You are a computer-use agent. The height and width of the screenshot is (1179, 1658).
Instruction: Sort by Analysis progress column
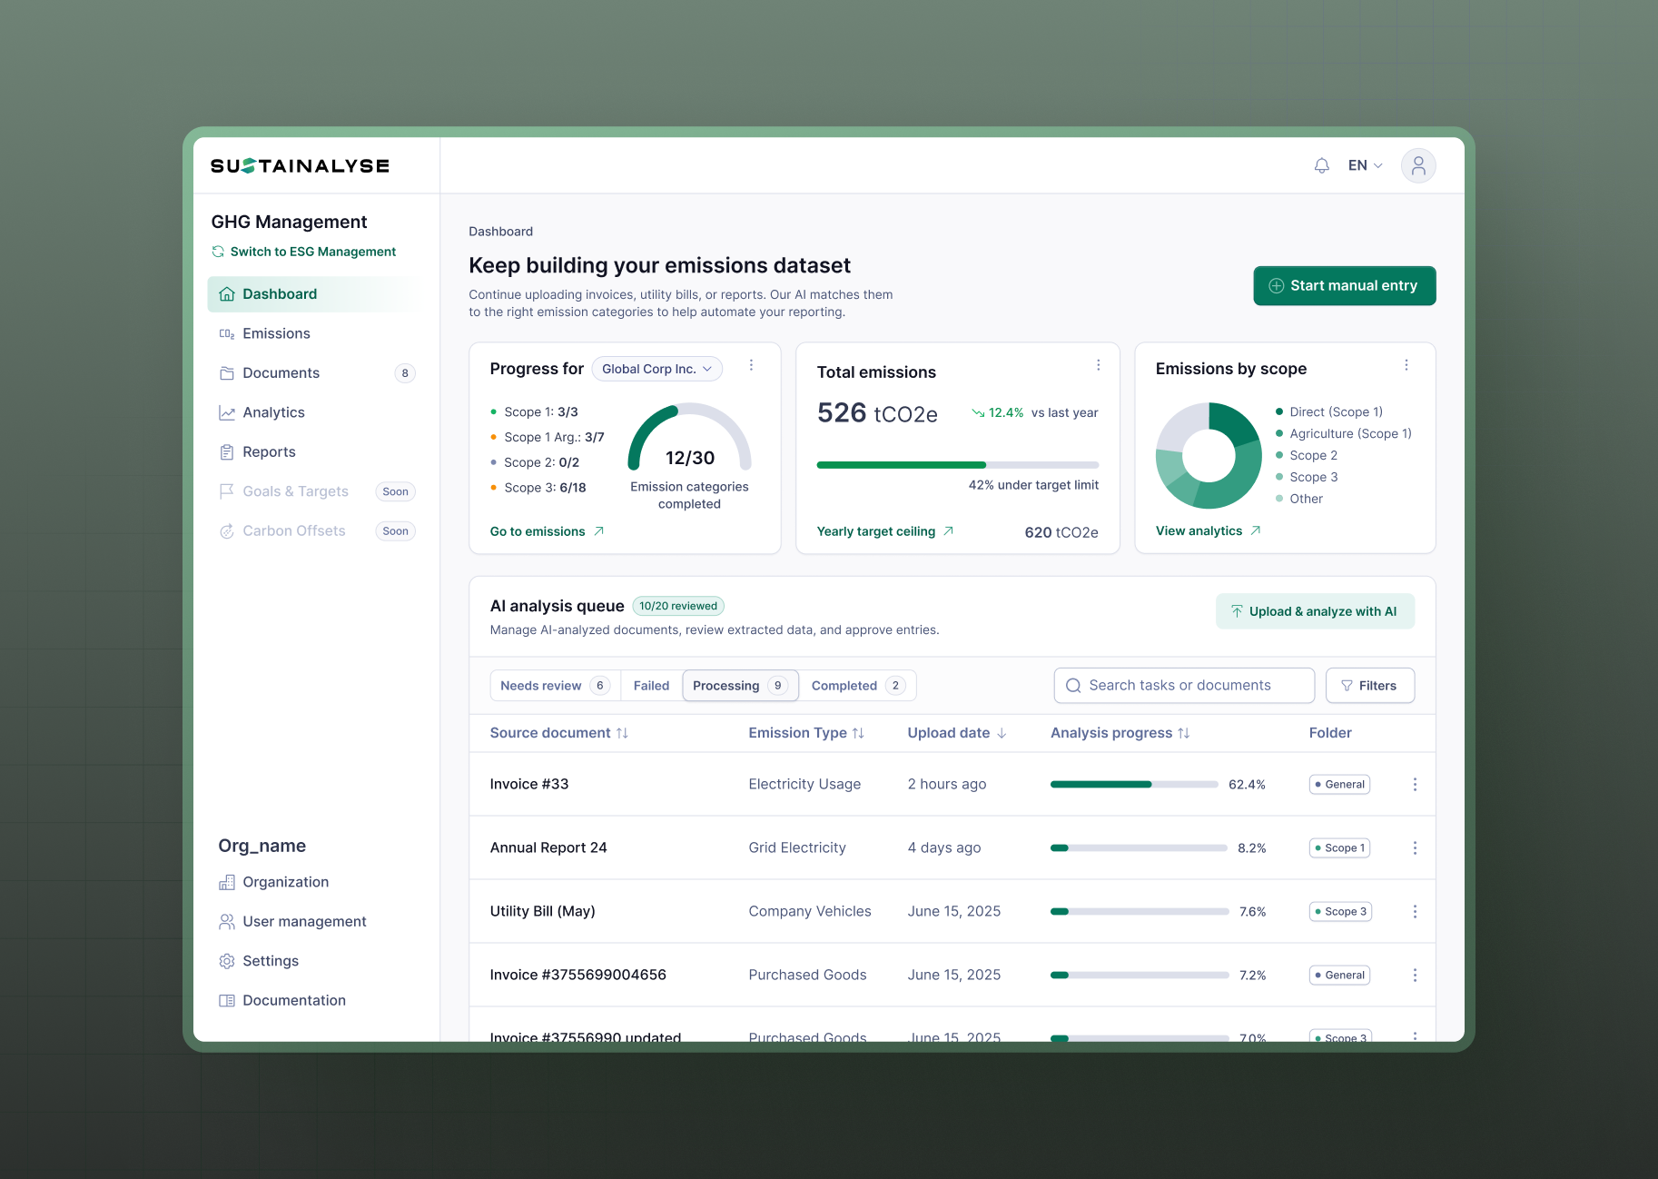1120,733
